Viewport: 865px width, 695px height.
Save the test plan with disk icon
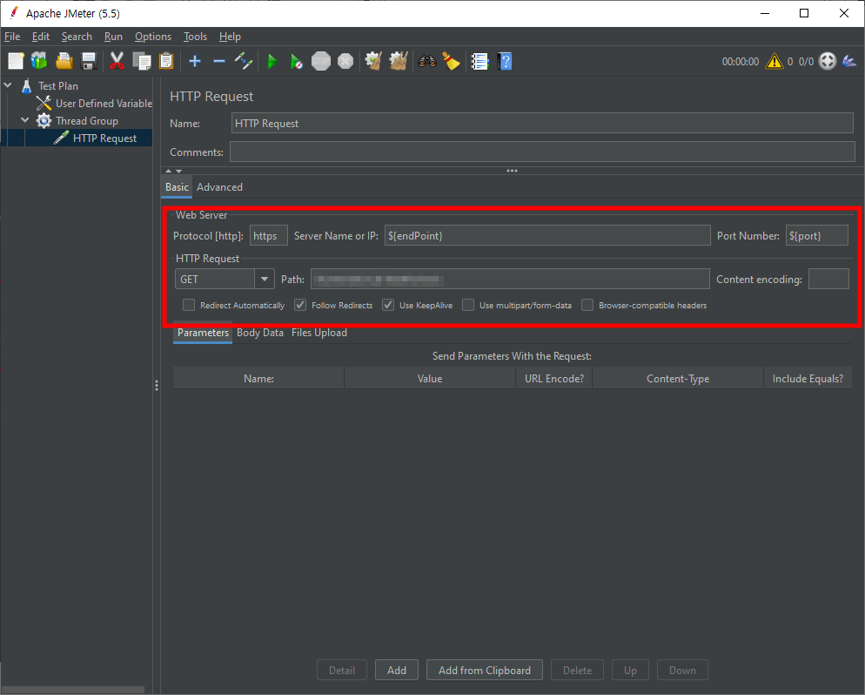88,61
